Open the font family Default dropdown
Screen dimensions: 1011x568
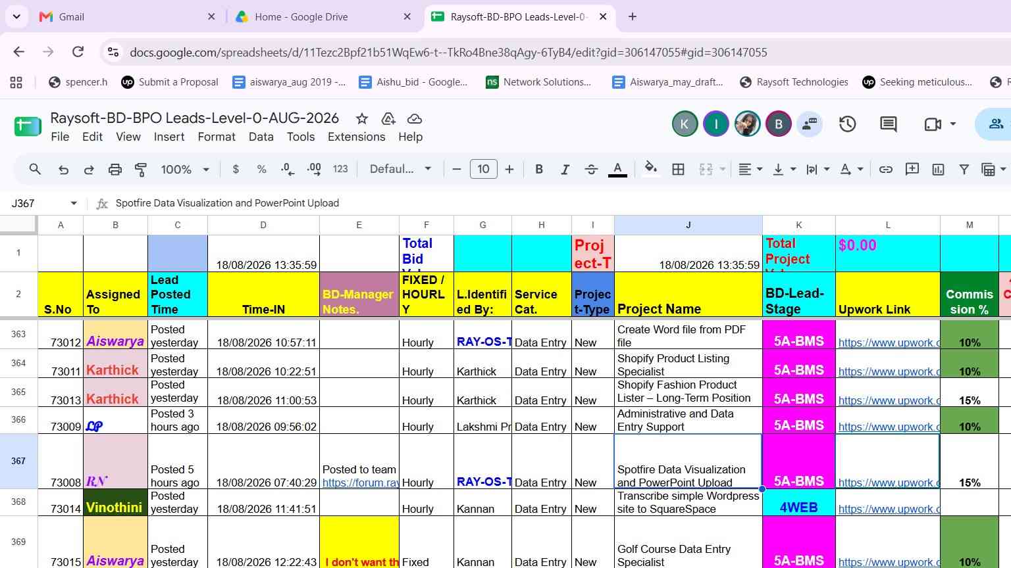tap(400, 170)
